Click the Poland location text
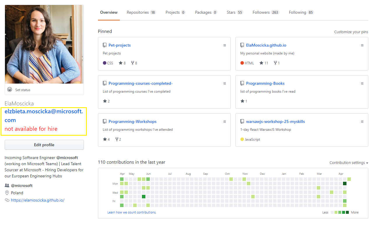The width and height of the screenshot is (373, 233). pyautogui.click(x=17, y=193)
